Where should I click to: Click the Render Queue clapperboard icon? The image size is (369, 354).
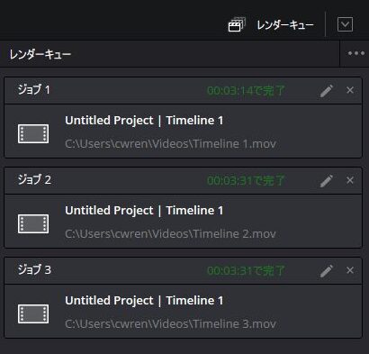click(237, 24)
